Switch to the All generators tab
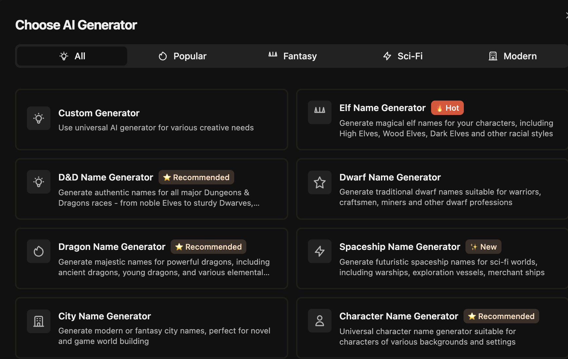This screenshot has height=359, width=568. click(71, 56)
